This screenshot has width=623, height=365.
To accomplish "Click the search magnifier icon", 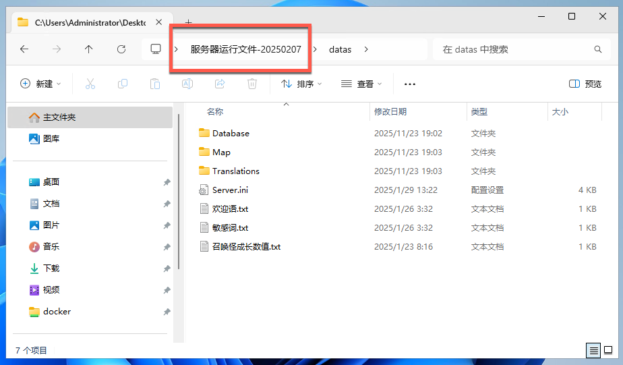I will point(597,49).
